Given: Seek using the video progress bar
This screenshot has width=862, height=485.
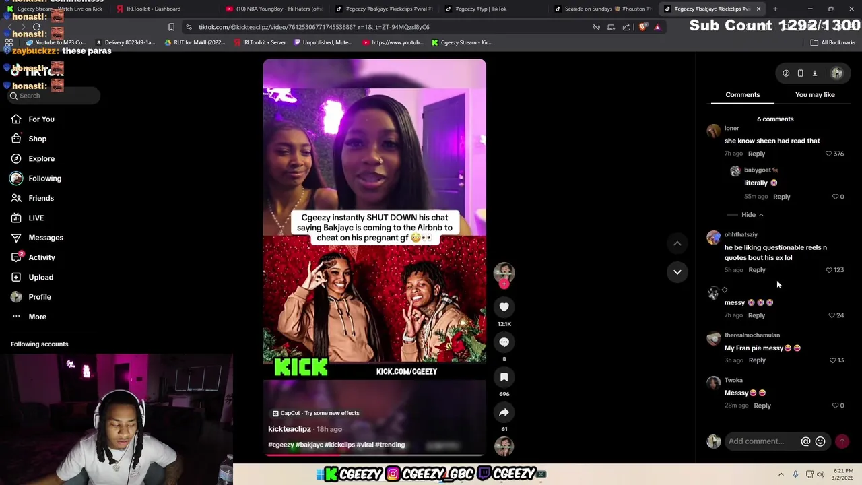Looking at the screenshot, I should point(374,455).
